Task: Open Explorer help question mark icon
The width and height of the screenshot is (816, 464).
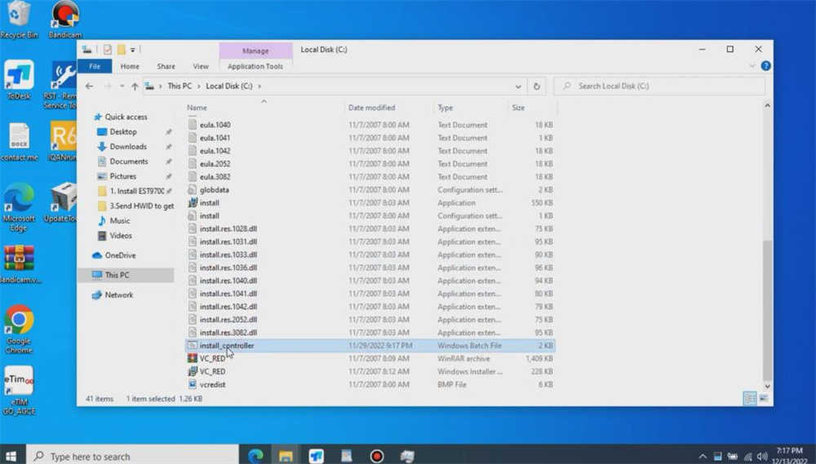Action: coord(765,66)
